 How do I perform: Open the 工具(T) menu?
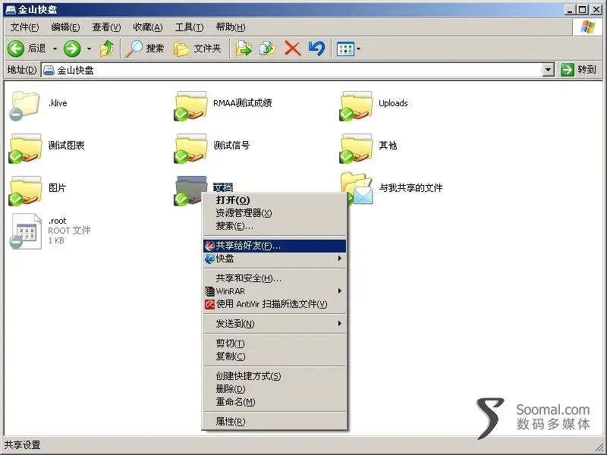click(189, 27)
